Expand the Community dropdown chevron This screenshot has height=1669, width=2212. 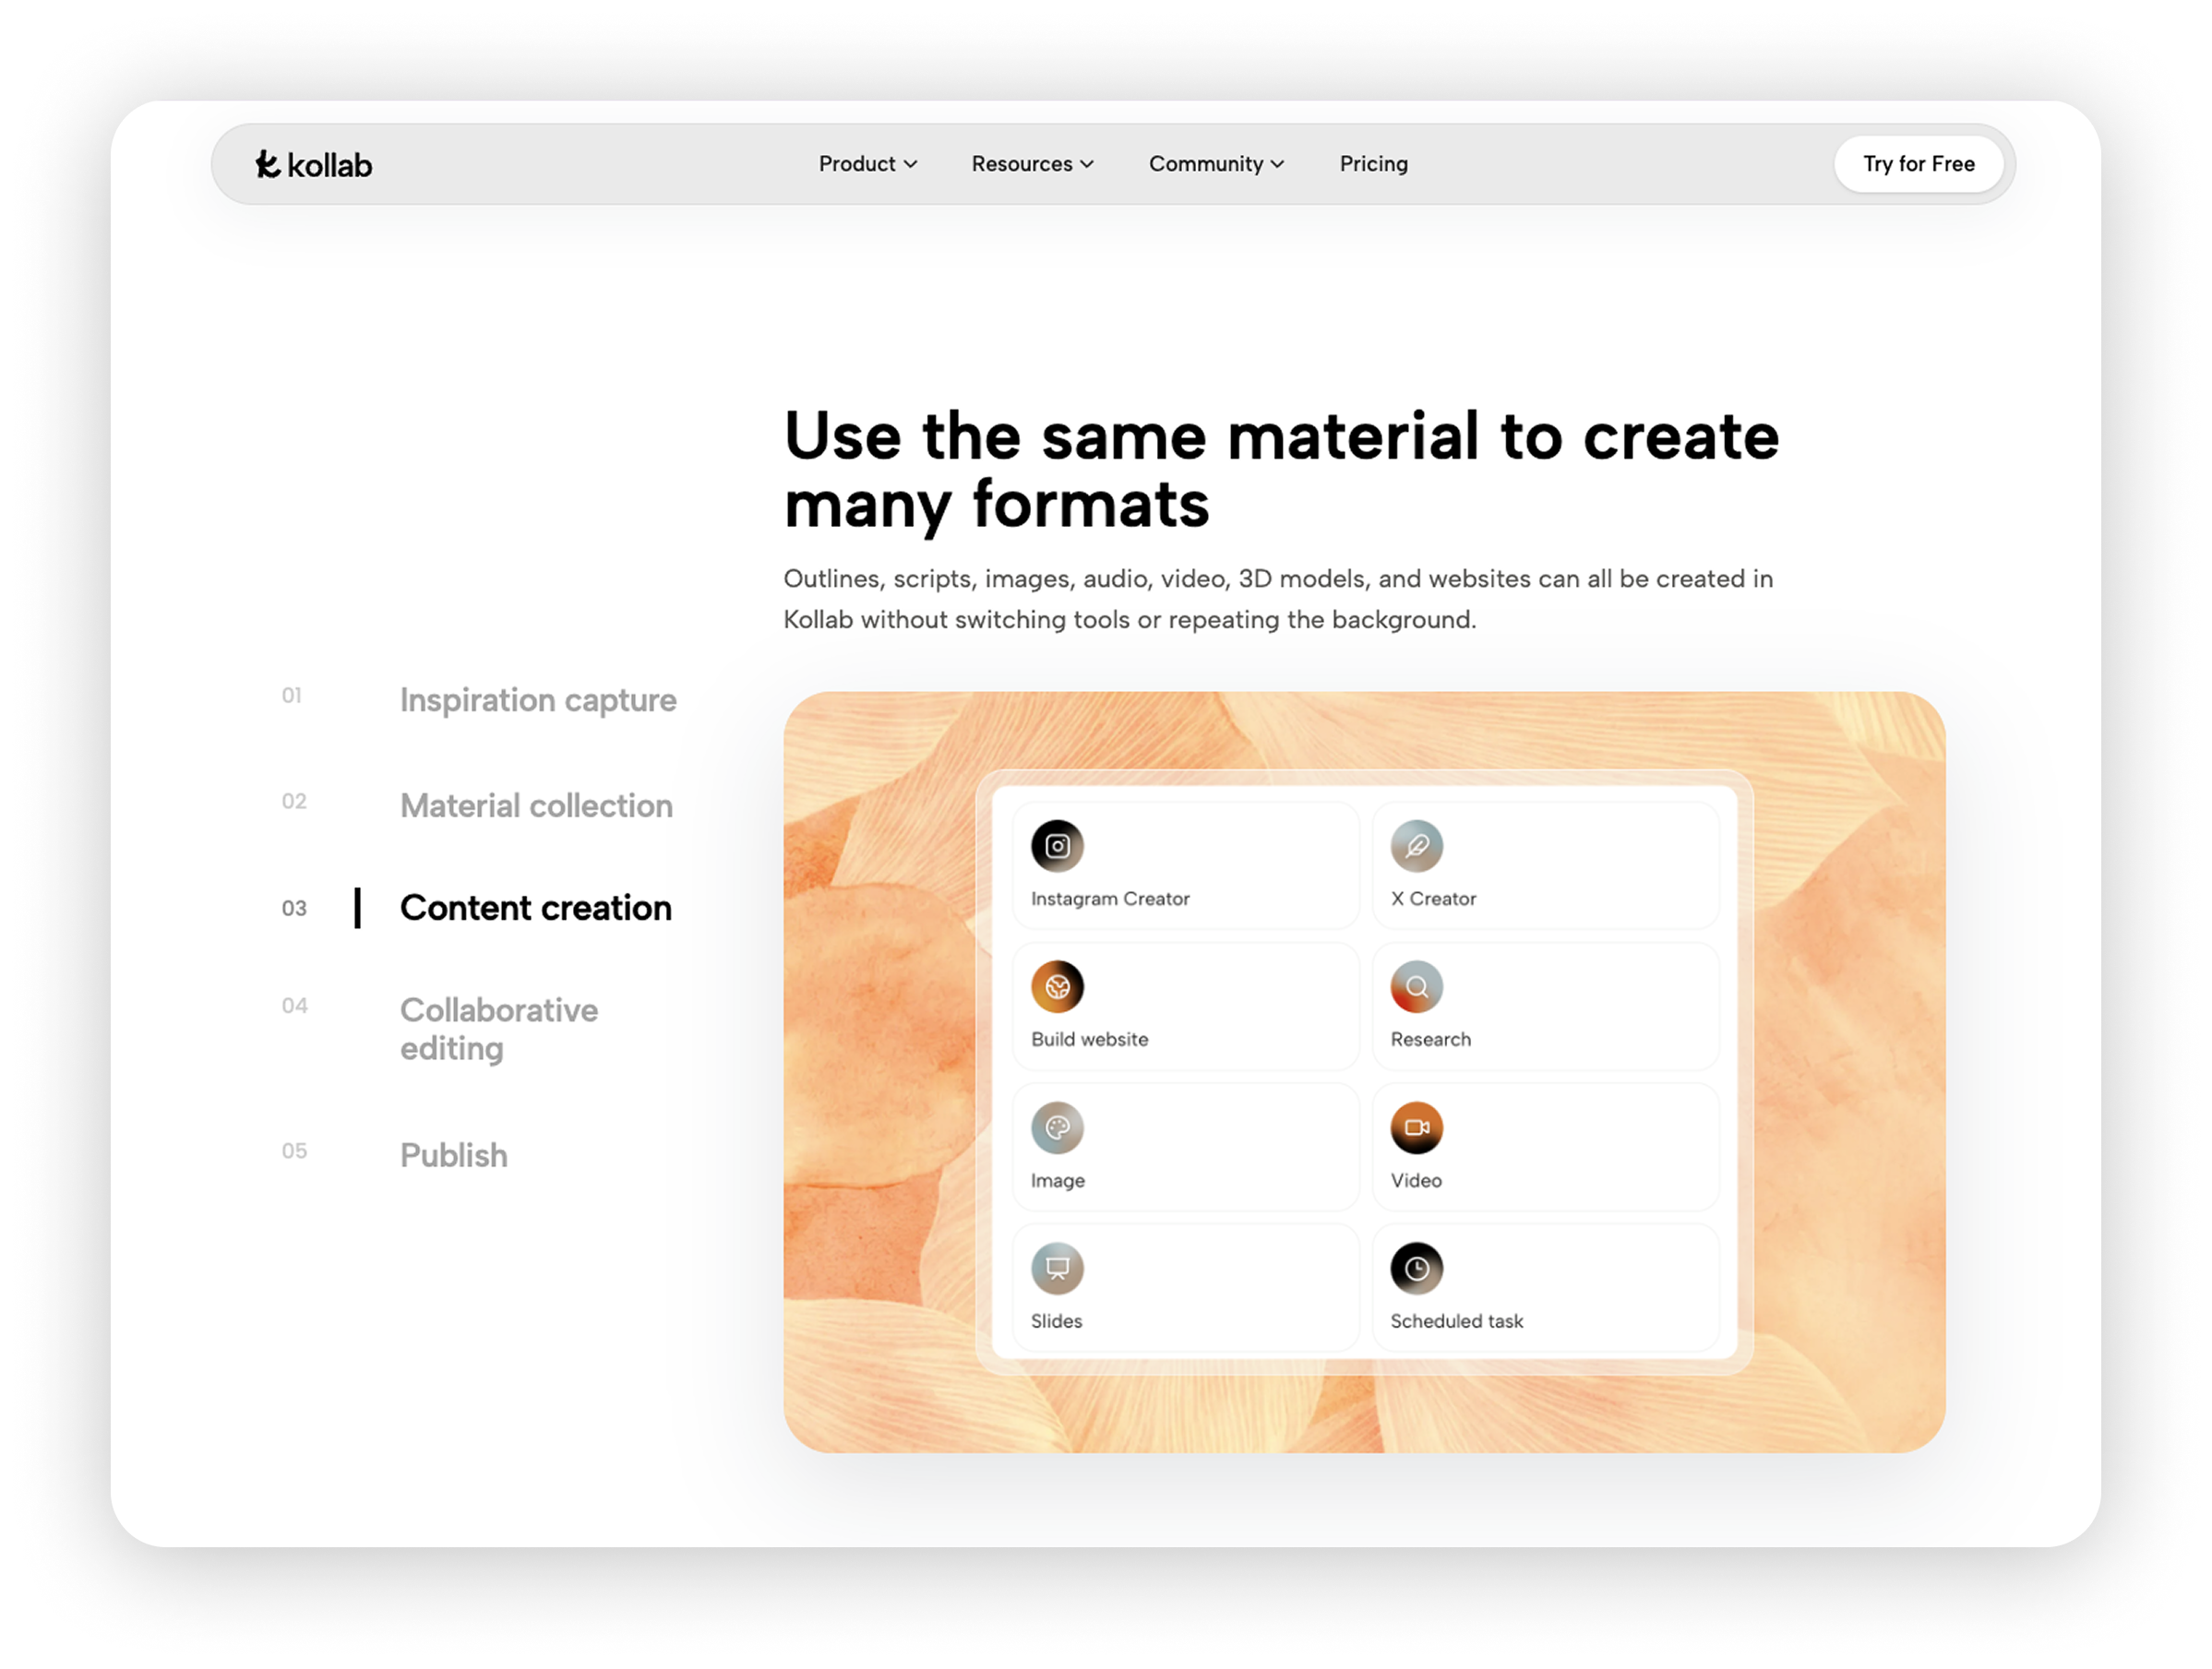(1277, 165)
